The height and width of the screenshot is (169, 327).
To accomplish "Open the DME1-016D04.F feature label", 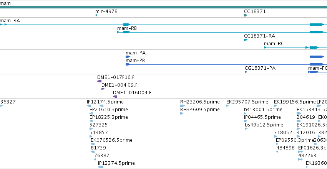I will (132, 93).
